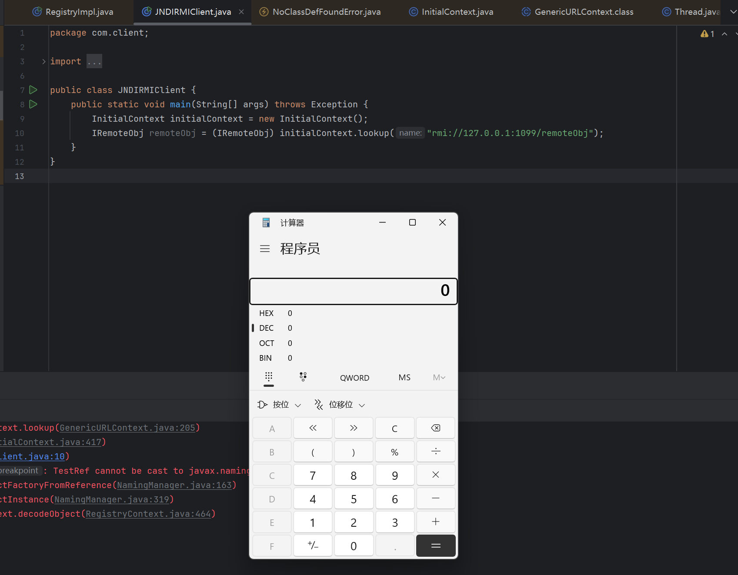Close the JNDIRMIClient.java tab
The height and width of the screenshot is (575, 738).
click(x=241, y=12)
